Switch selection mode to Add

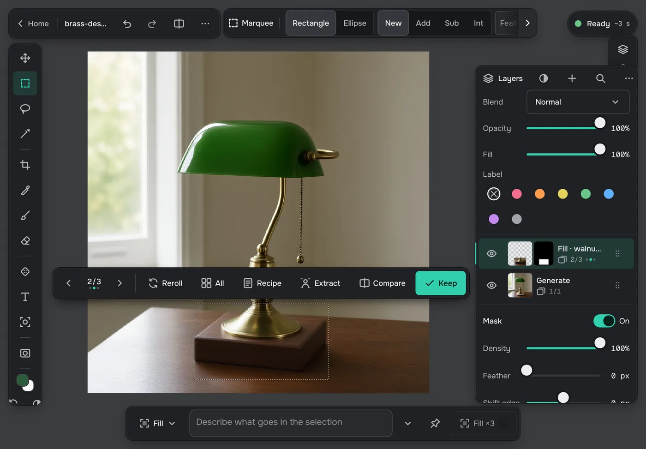tap(423, 23)
